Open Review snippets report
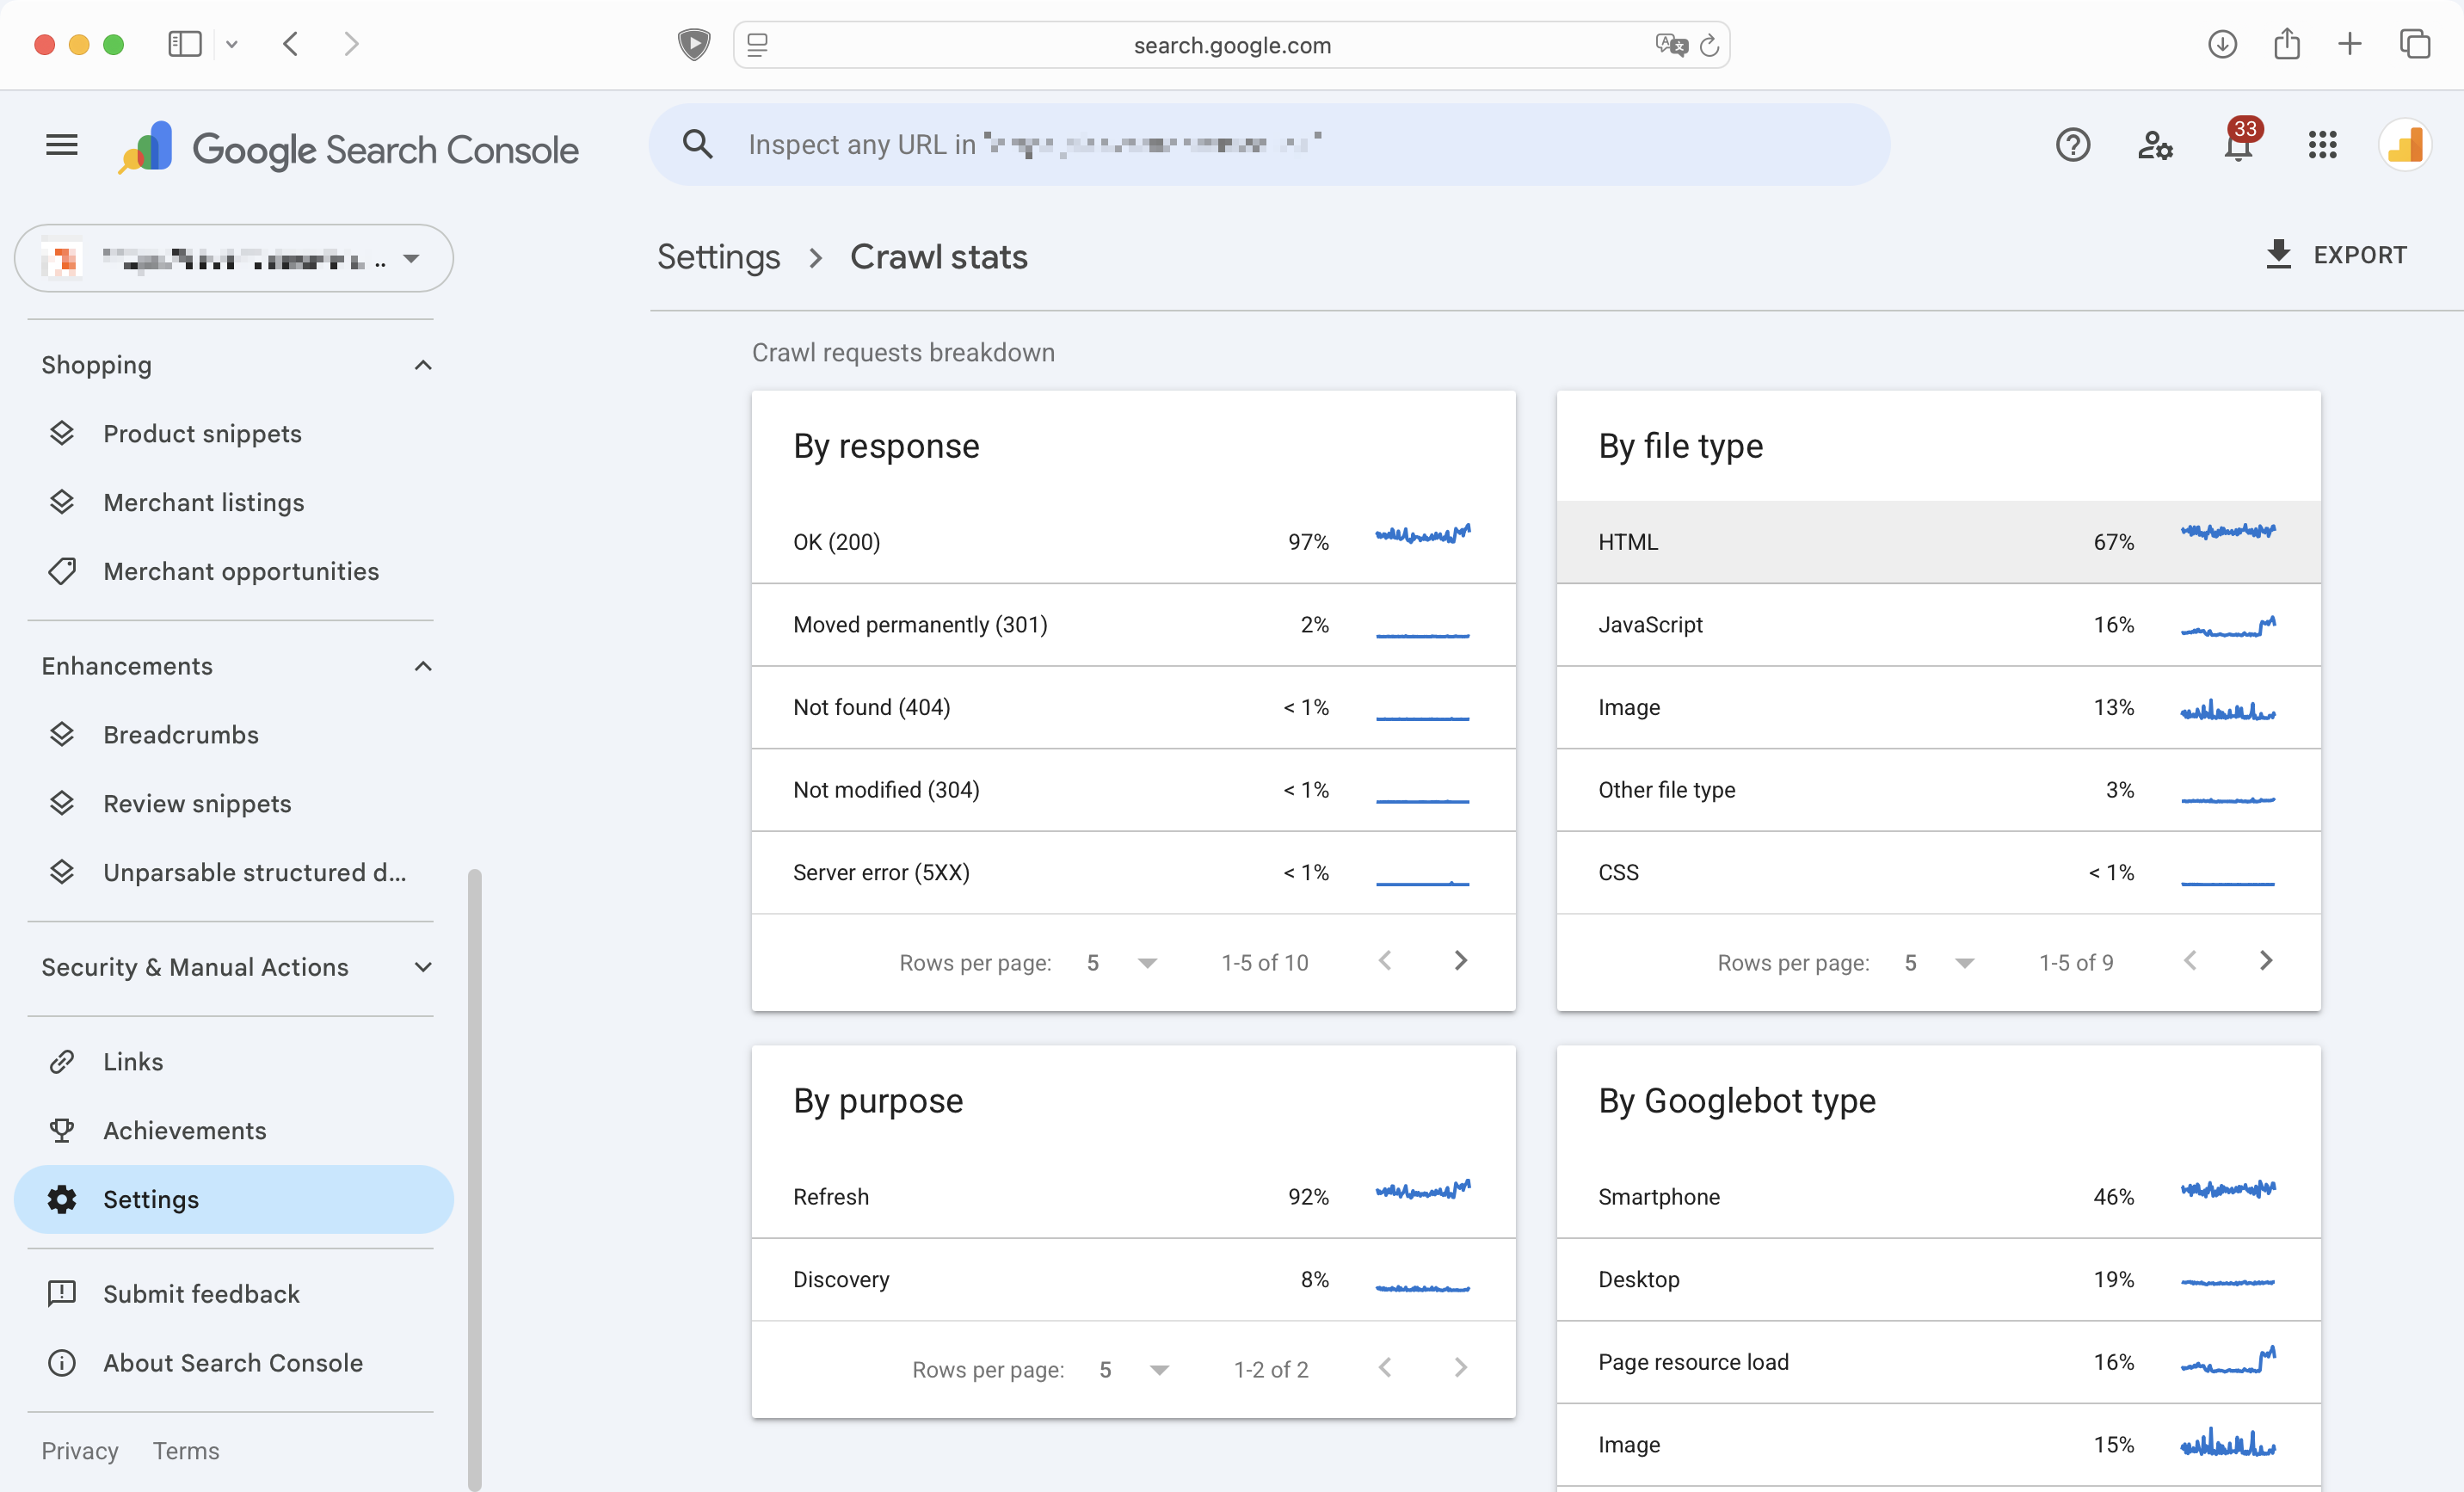 (197, 803)
